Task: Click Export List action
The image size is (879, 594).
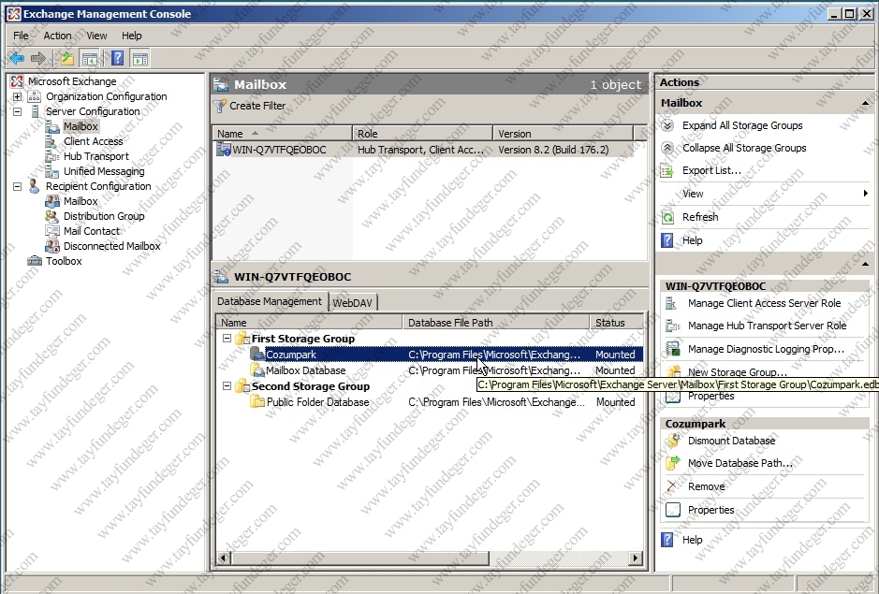Action: tap(711, 170)
